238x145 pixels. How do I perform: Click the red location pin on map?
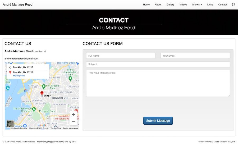pyautogui.click(x=42, y=93)
